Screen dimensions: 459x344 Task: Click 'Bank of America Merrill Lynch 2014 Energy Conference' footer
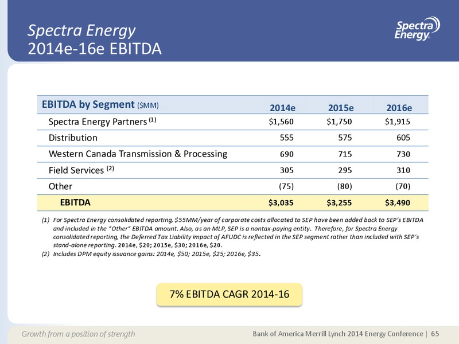click(x=338, y=334)
